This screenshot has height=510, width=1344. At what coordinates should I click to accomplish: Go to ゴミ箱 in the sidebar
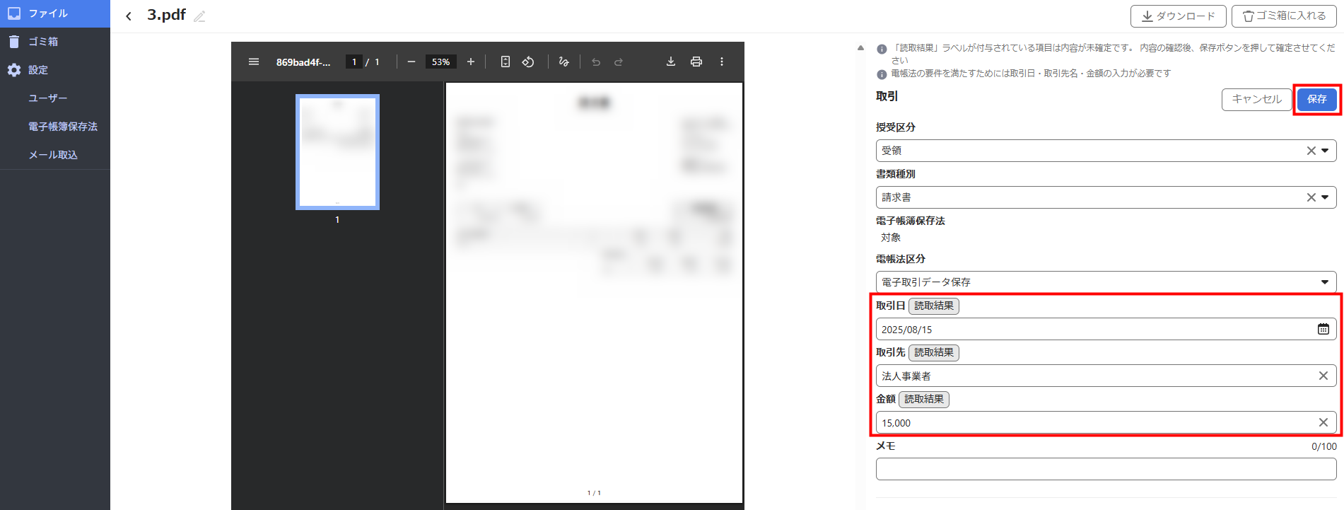coord(42,42)
